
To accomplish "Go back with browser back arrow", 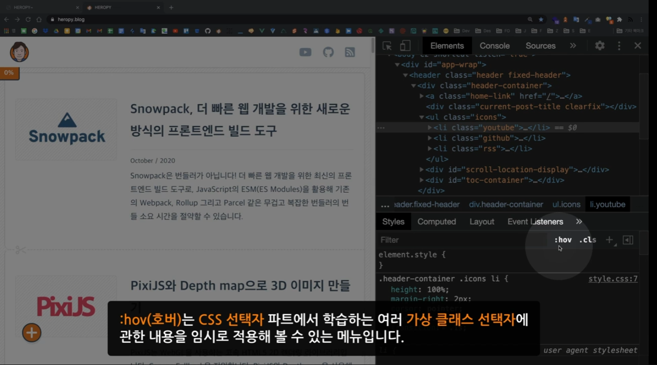I will coord(7,20).
